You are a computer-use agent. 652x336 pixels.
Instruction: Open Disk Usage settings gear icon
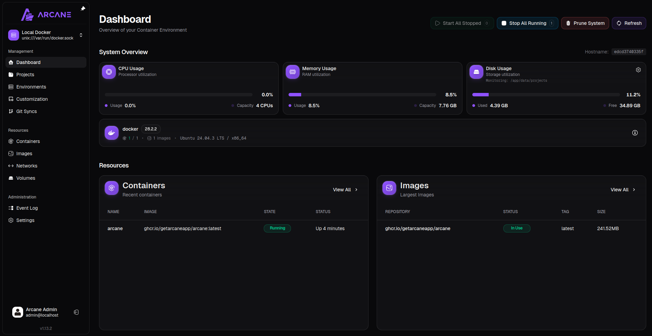tap(638, 70)
